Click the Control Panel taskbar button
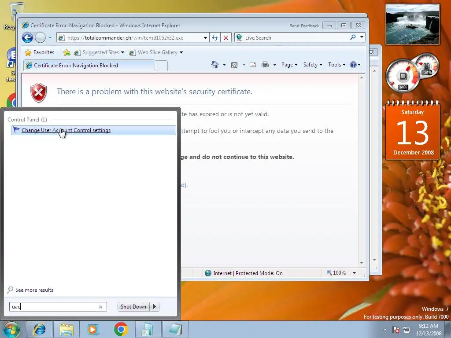 pos(148,329)
